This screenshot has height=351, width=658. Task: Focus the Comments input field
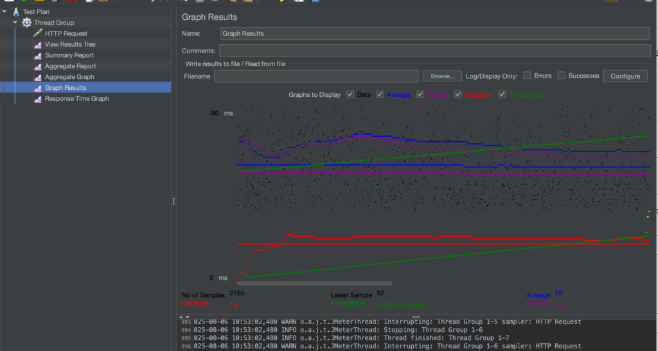(x=435, y=51)
